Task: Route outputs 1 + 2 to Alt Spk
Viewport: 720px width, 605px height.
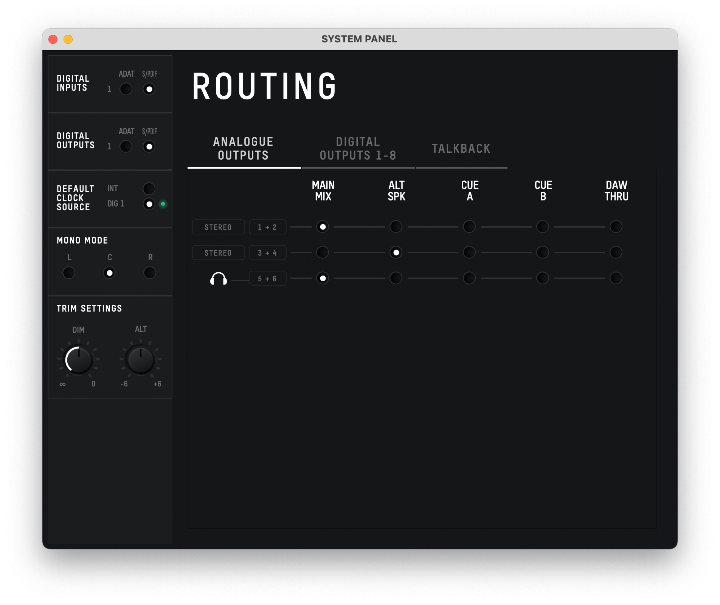Action: (x=396, y=227)
